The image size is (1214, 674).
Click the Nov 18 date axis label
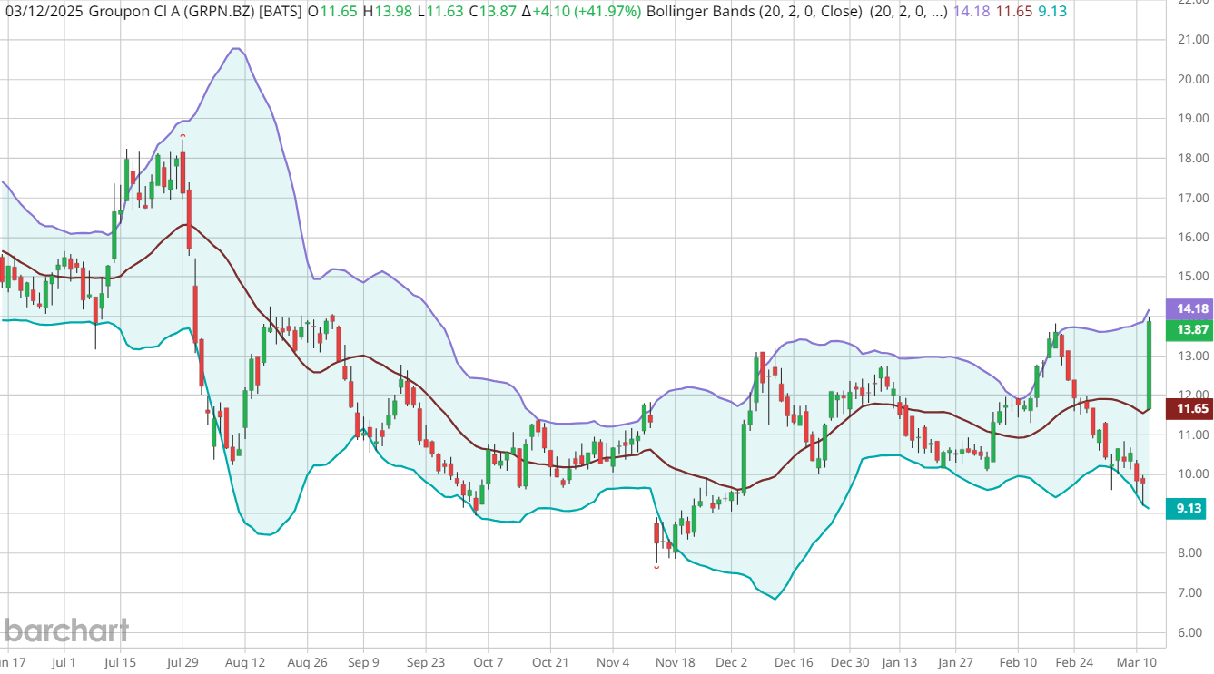pos(675,663)
